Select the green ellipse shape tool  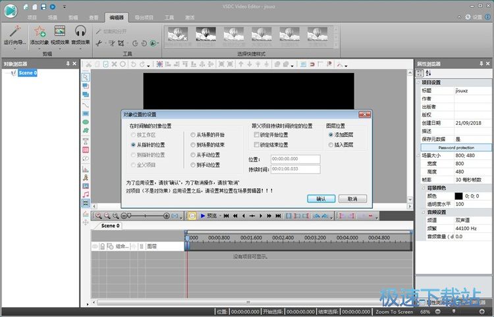coord(86,122)
